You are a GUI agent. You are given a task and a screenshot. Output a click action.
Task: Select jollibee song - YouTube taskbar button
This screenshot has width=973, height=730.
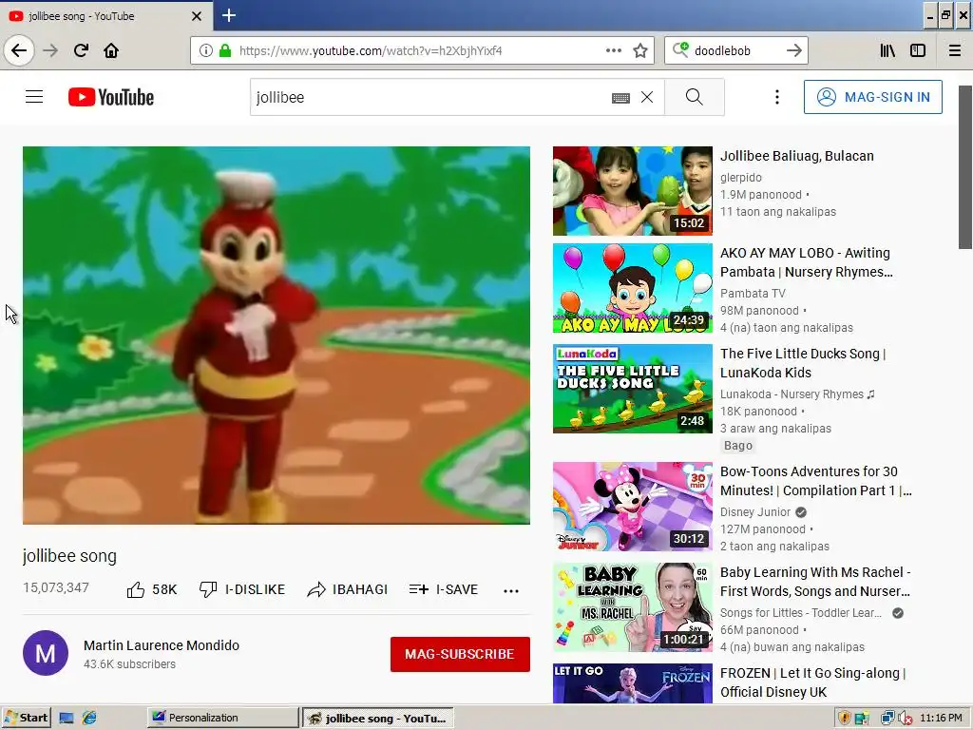pos(378,718)
